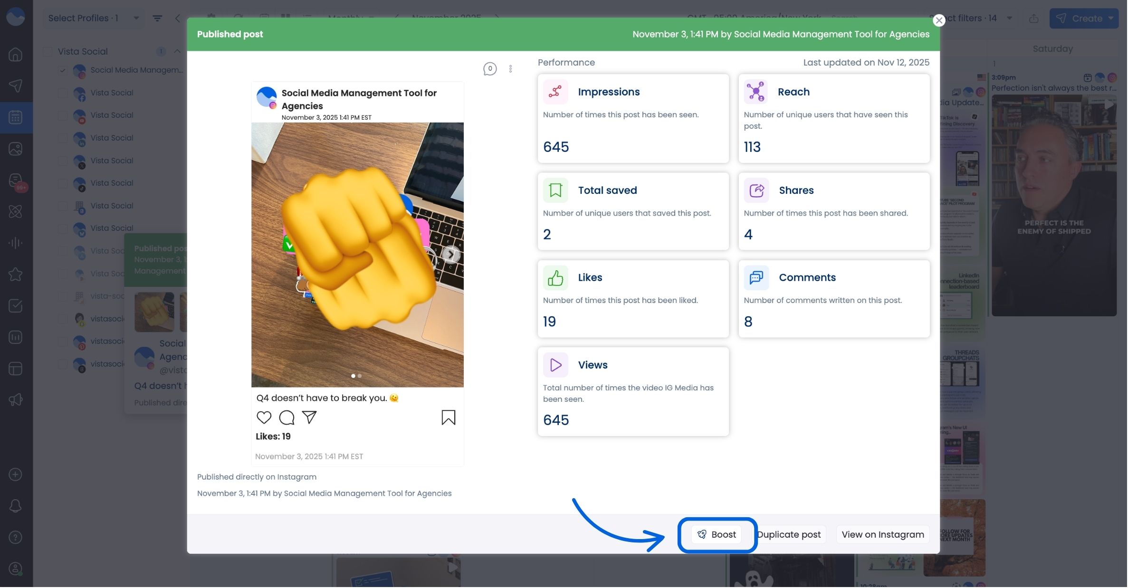Open the publishing calendar icon in sidebar
The height and width of the screenshot is (588, 1128).
(16, 117)
